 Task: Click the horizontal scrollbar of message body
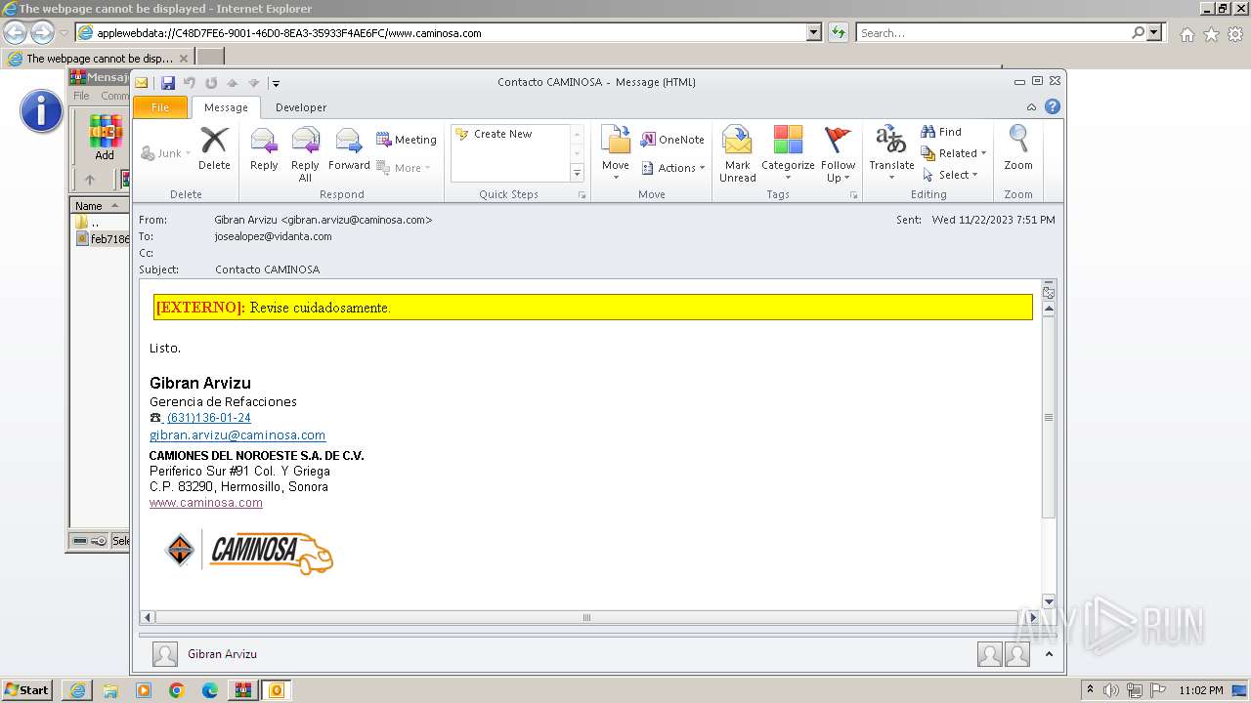(x=586, y=617)
